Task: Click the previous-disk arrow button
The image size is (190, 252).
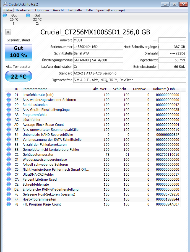Action: point(8,32)
